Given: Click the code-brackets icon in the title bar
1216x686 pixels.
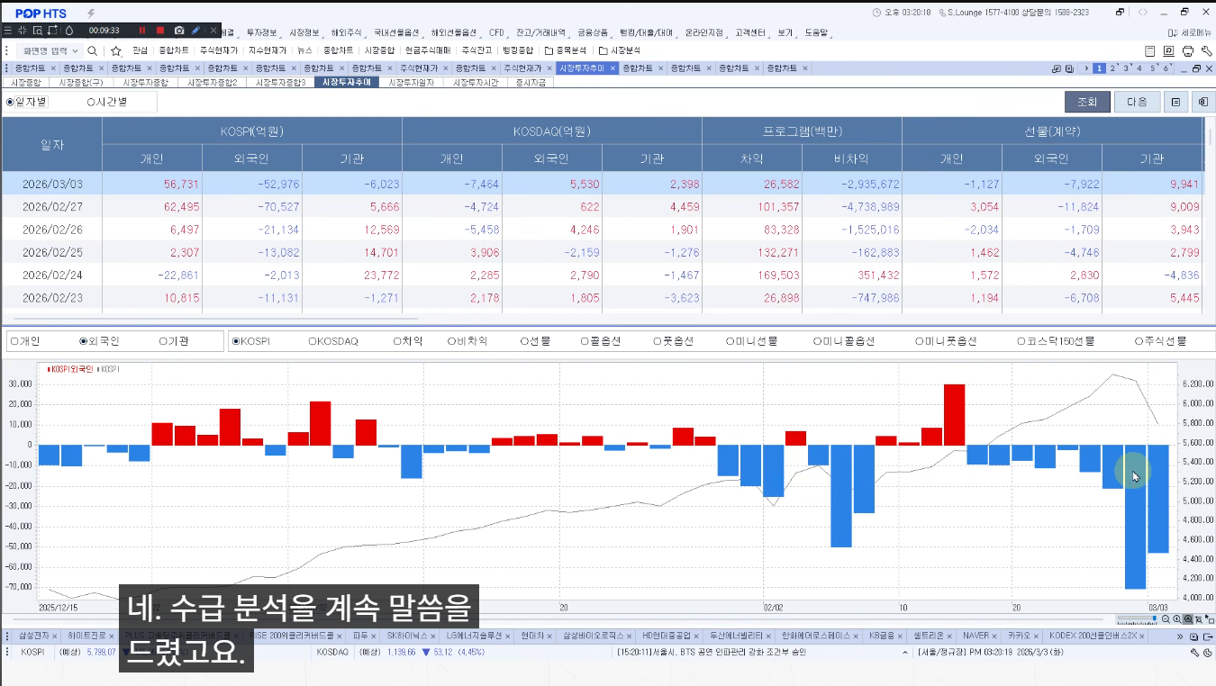Looking at the screenshot, I should tap(1143, 13).
